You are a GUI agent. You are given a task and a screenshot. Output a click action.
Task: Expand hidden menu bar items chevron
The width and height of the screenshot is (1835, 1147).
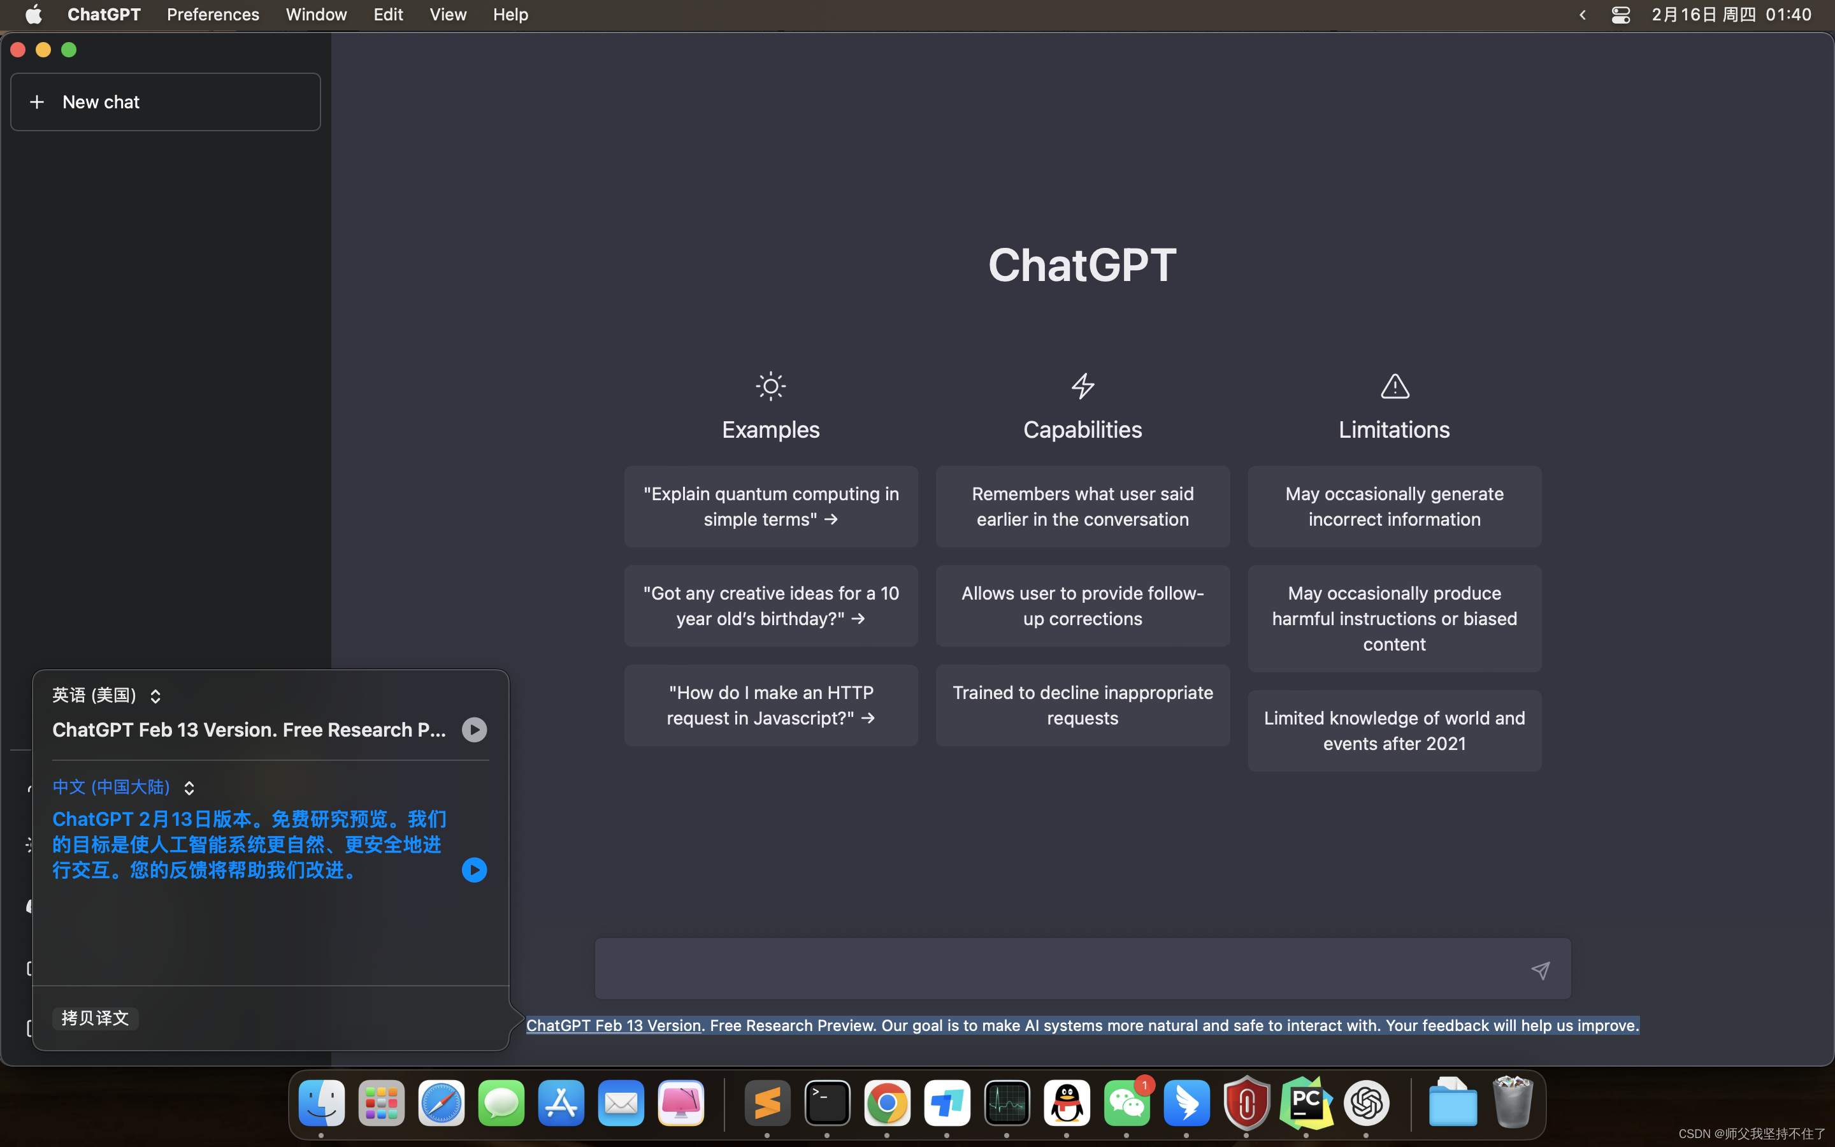coord(1583,15)
